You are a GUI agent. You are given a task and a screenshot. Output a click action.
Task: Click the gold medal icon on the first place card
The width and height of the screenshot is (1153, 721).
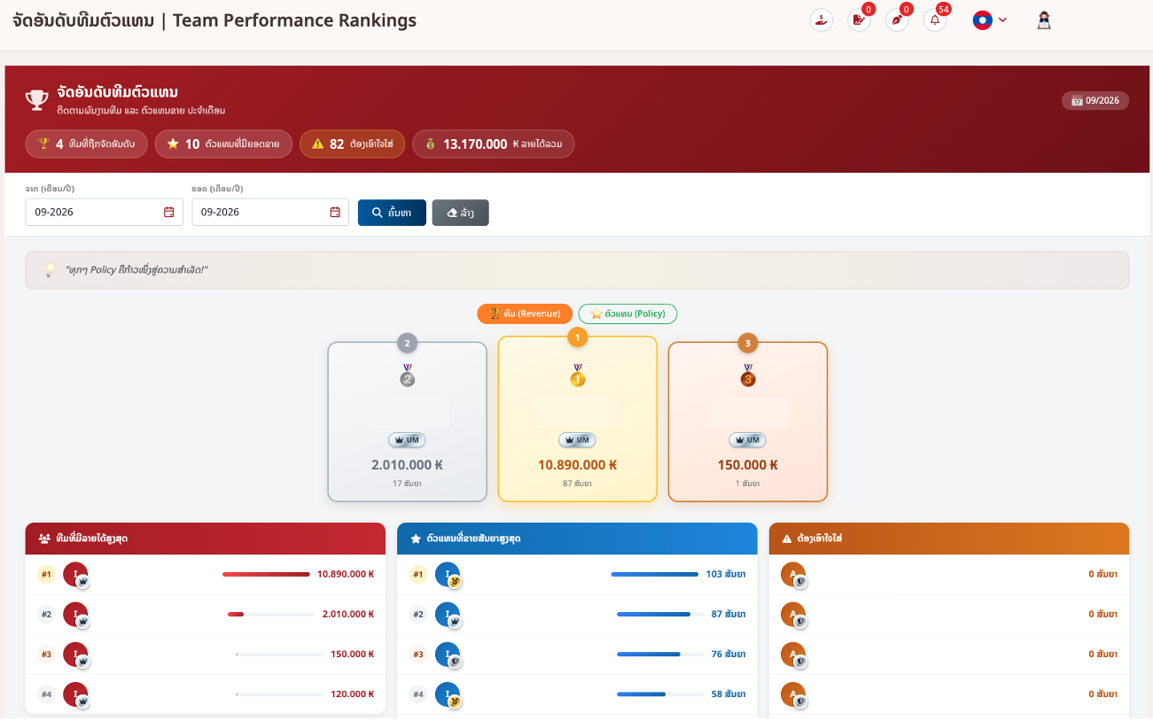coord(578,375)
